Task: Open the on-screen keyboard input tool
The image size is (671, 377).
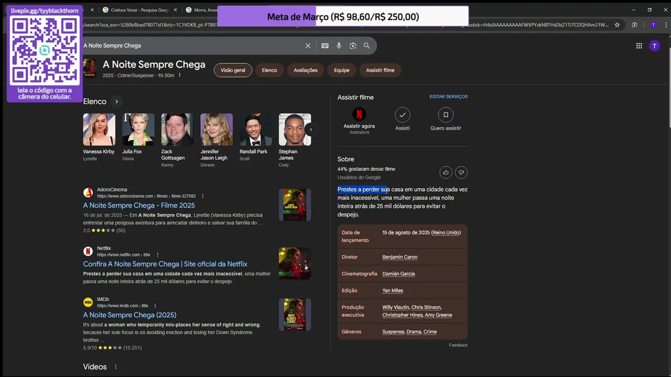Action: coord(325,46)
